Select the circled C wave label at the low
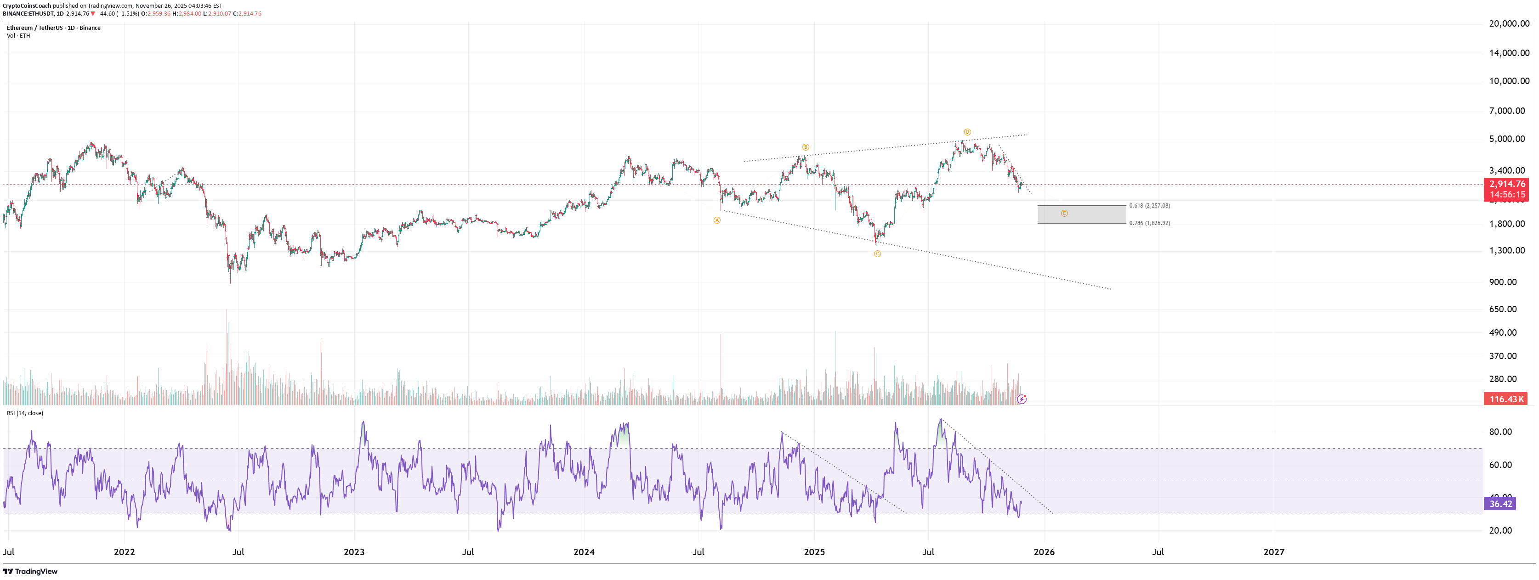Screen dimensions: 1539x580 coord(877,254)
